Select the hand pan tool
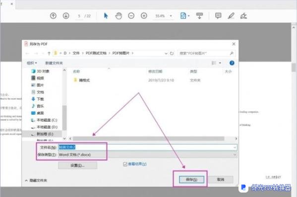This screenshot has width=297, height=197. point(119,16)
